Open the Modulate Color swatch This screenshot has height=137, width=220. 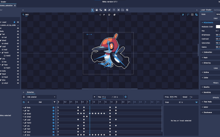coord(218,27)
